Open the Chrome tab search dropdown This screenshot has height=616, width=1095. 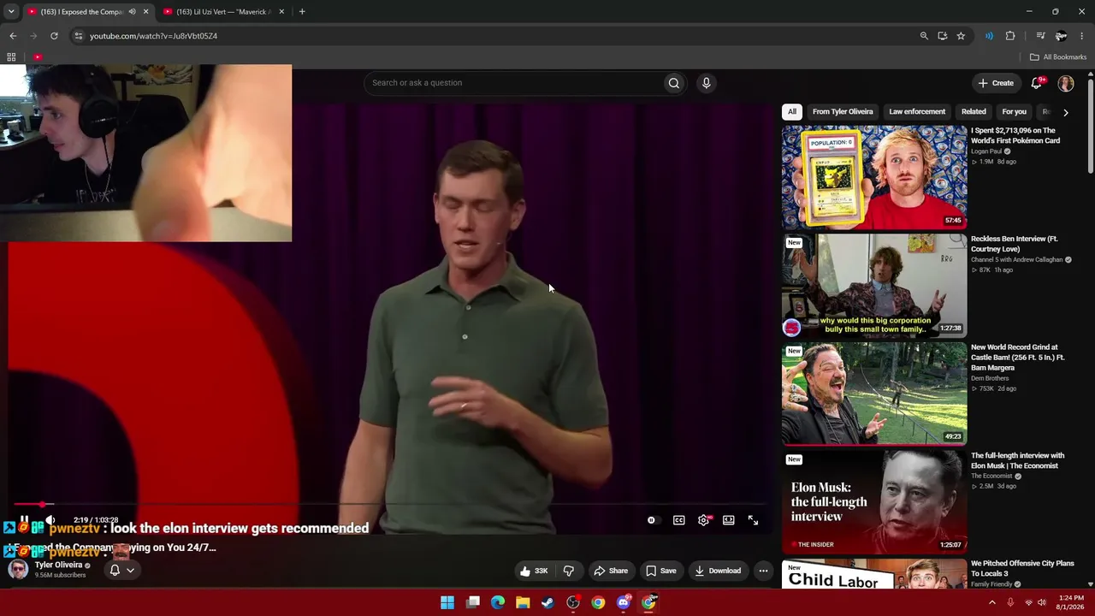coord(10,12)
